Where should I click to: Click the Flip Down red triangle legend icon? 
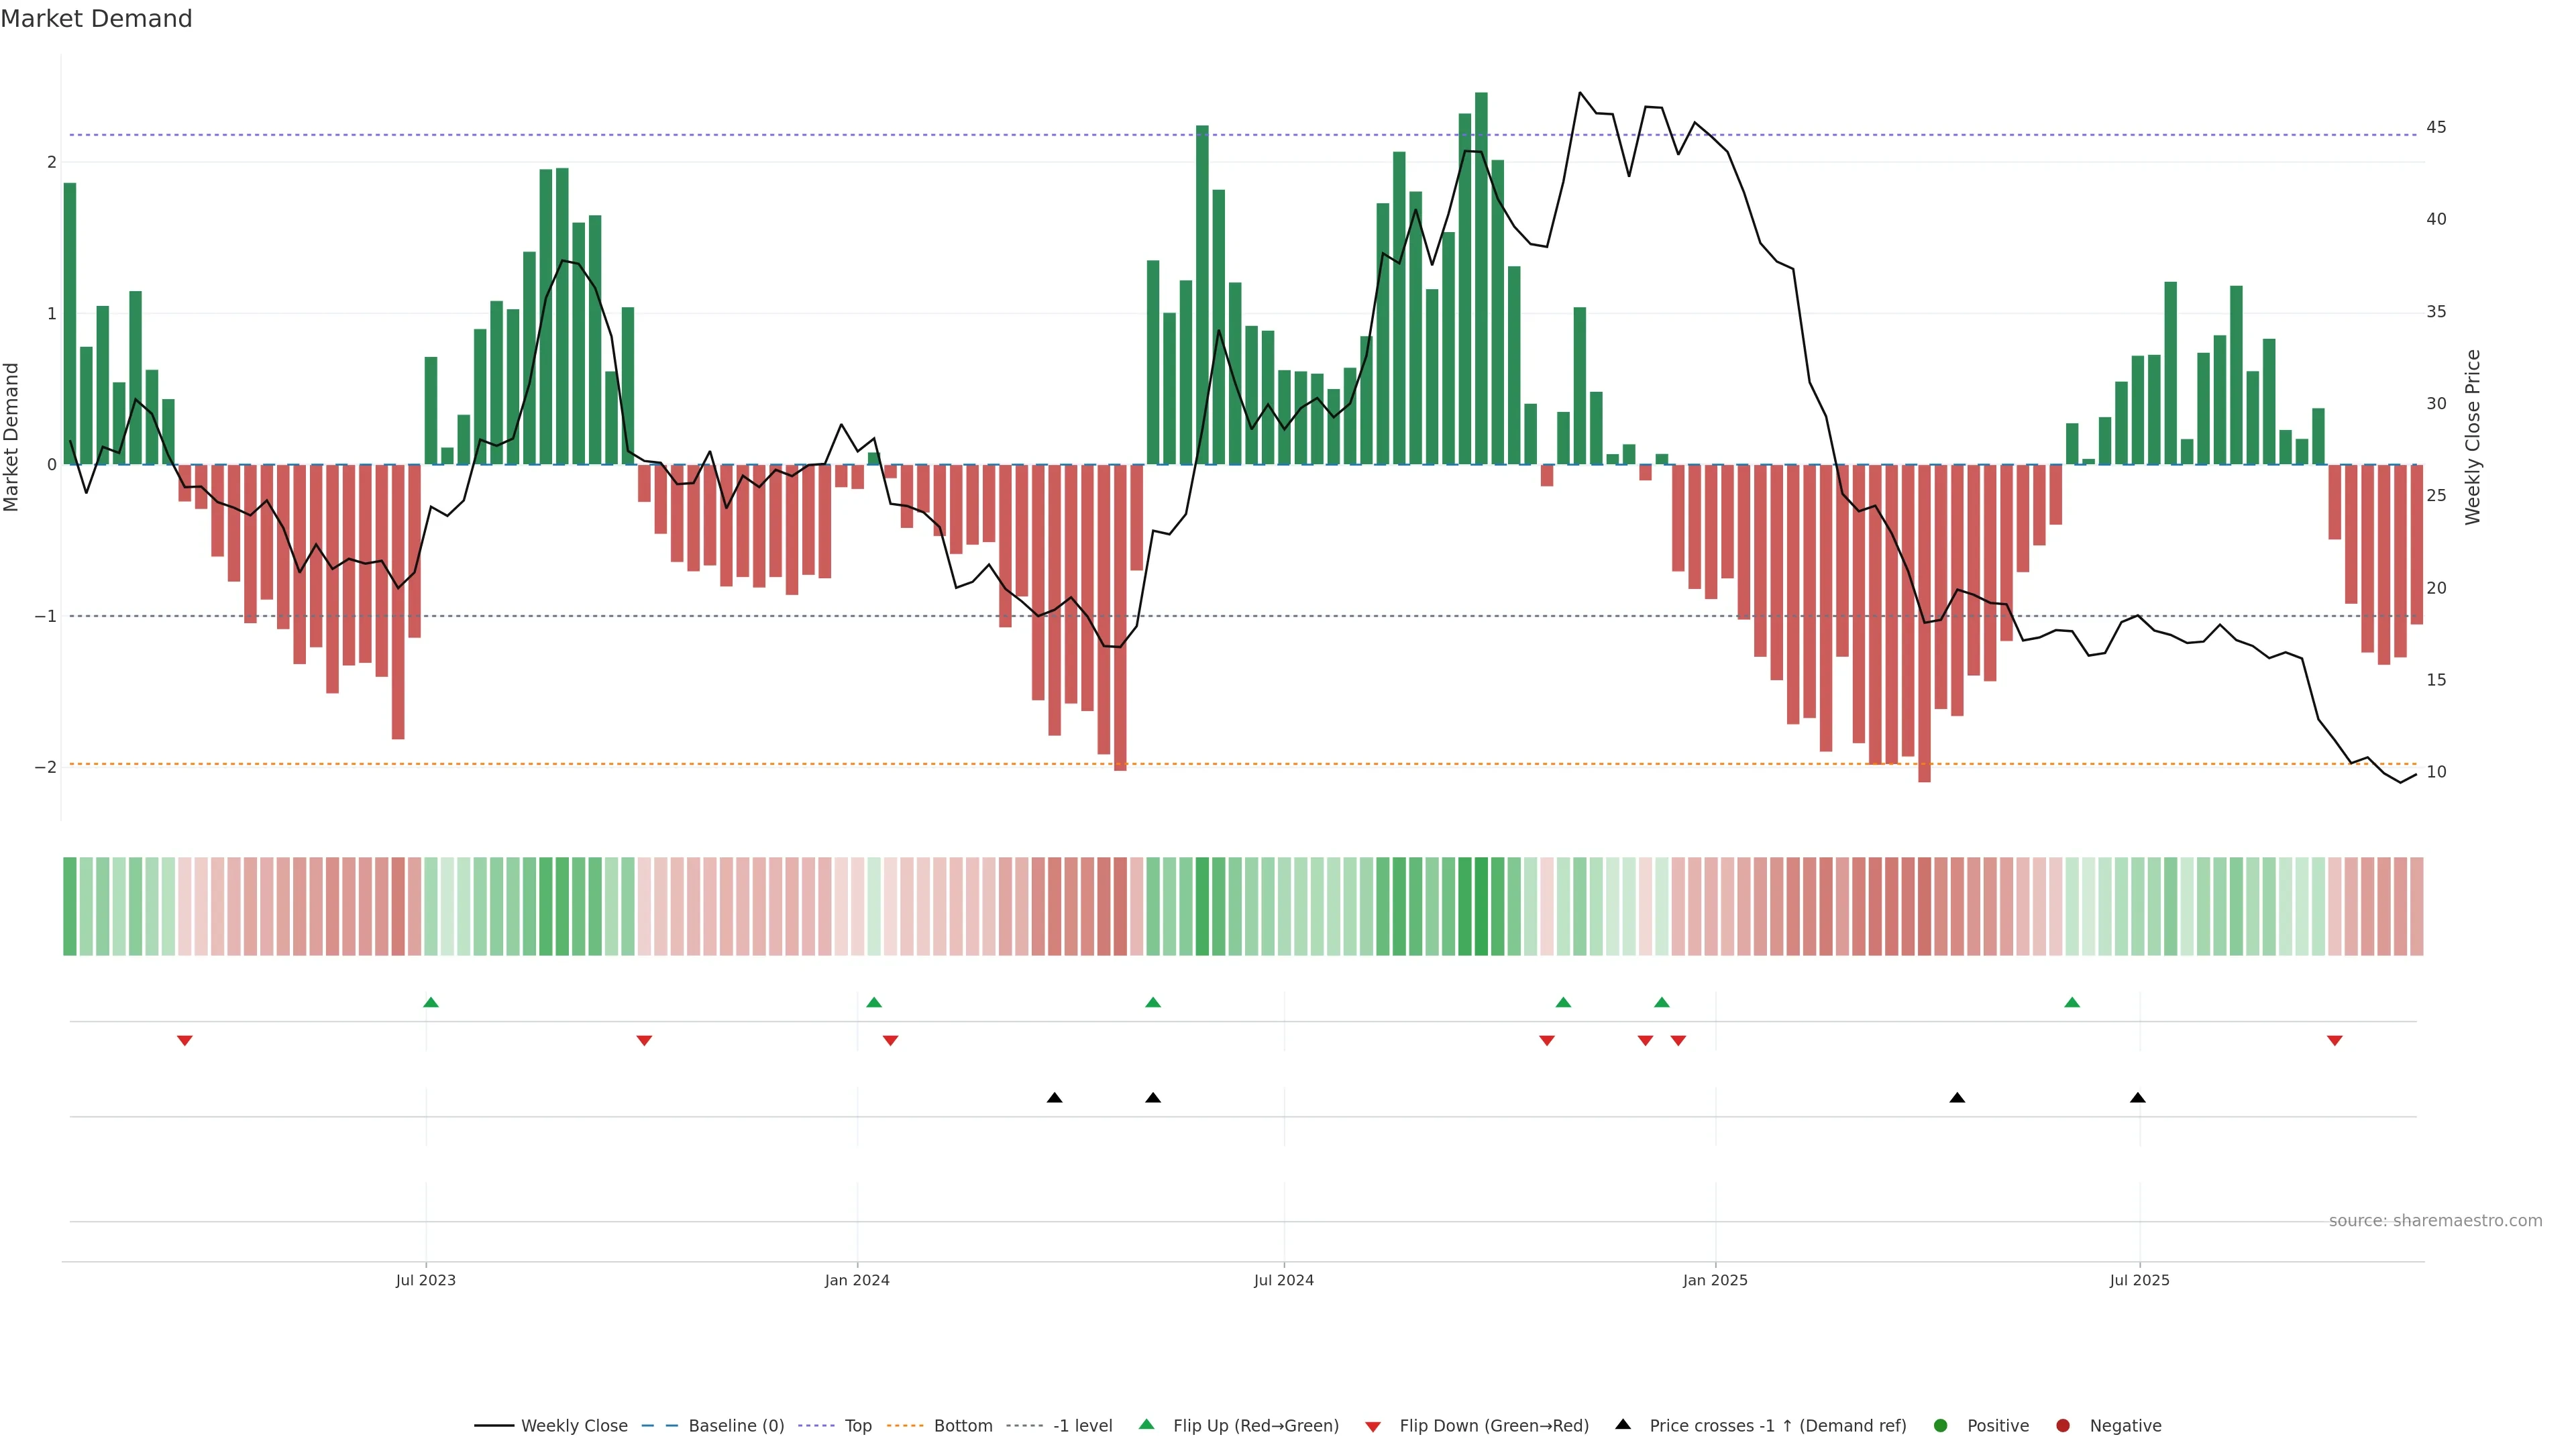1373,1426
